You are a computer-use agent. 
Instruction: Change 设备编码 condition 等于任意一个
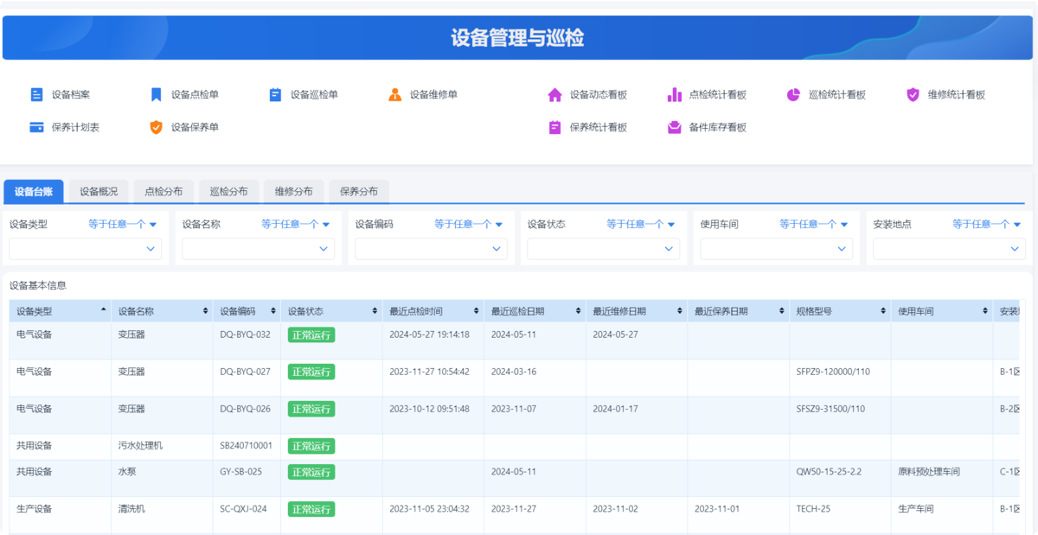click(469, 224)
